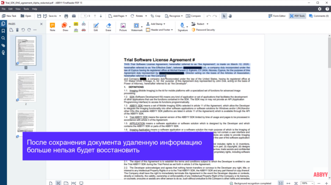This screenshot has height=185, width=331.
Task: Select the Underline text tool
Action: coord(76,30)
